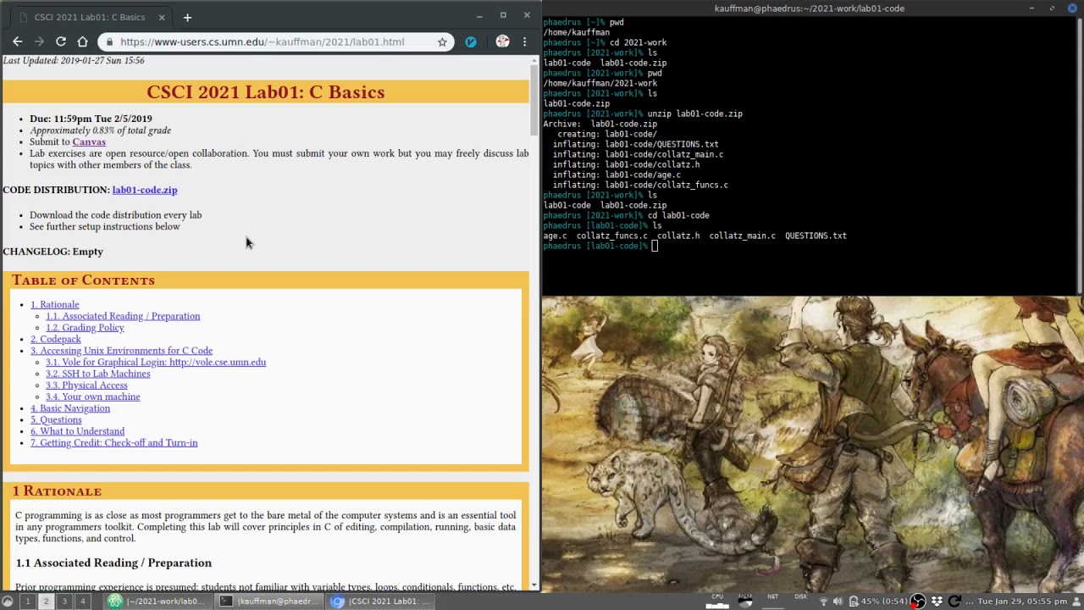Click the NET monitor panel graph
The height and width of the screenshot is (610, 1084).
point(772,601)
